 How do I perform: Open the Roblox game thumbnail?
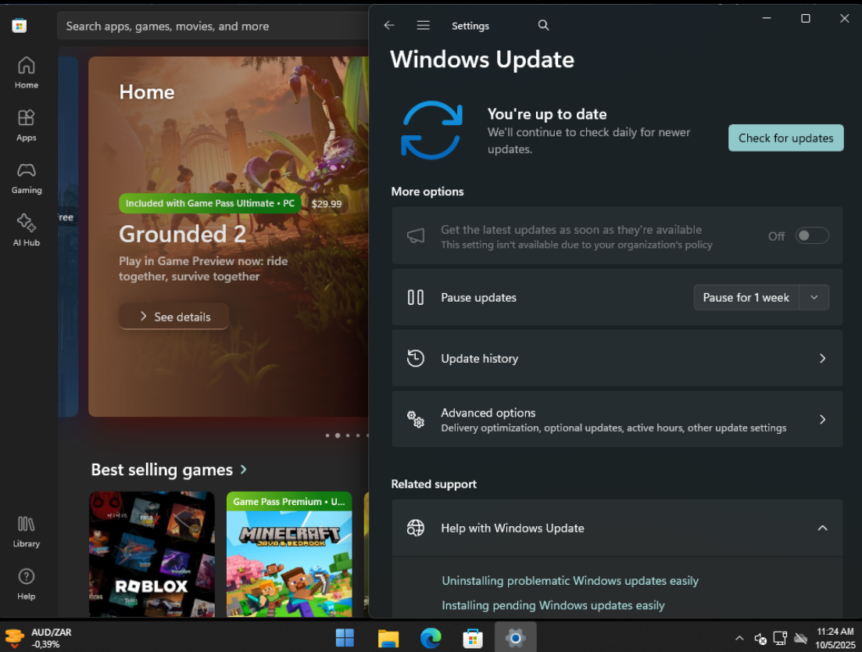(x=152, y=554)
